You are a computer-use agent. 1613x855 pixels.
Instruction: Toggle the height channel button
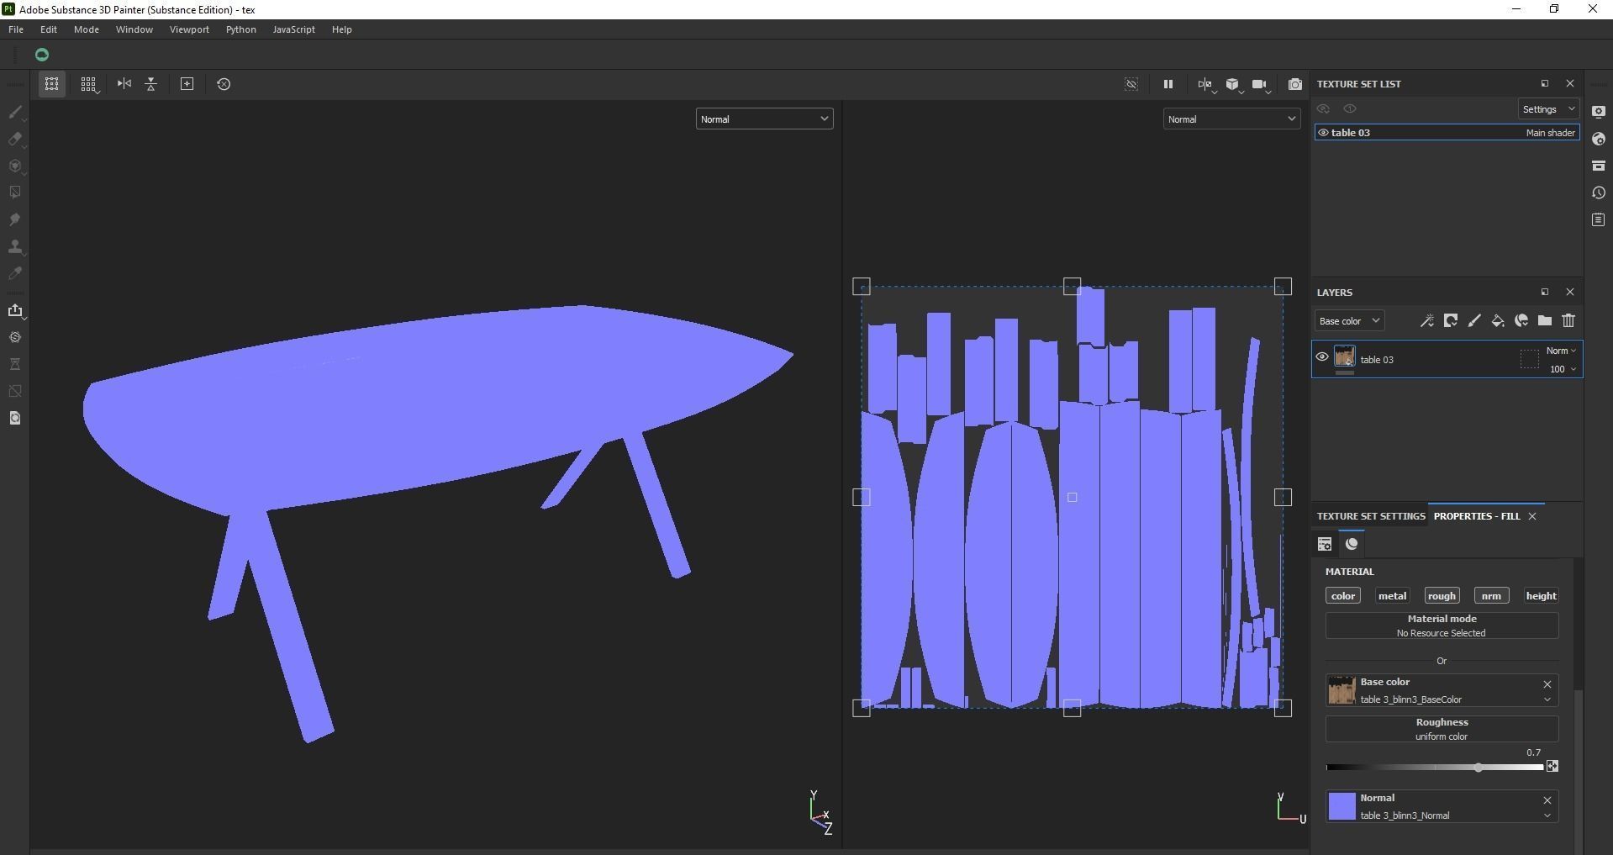coord(1541,596)
